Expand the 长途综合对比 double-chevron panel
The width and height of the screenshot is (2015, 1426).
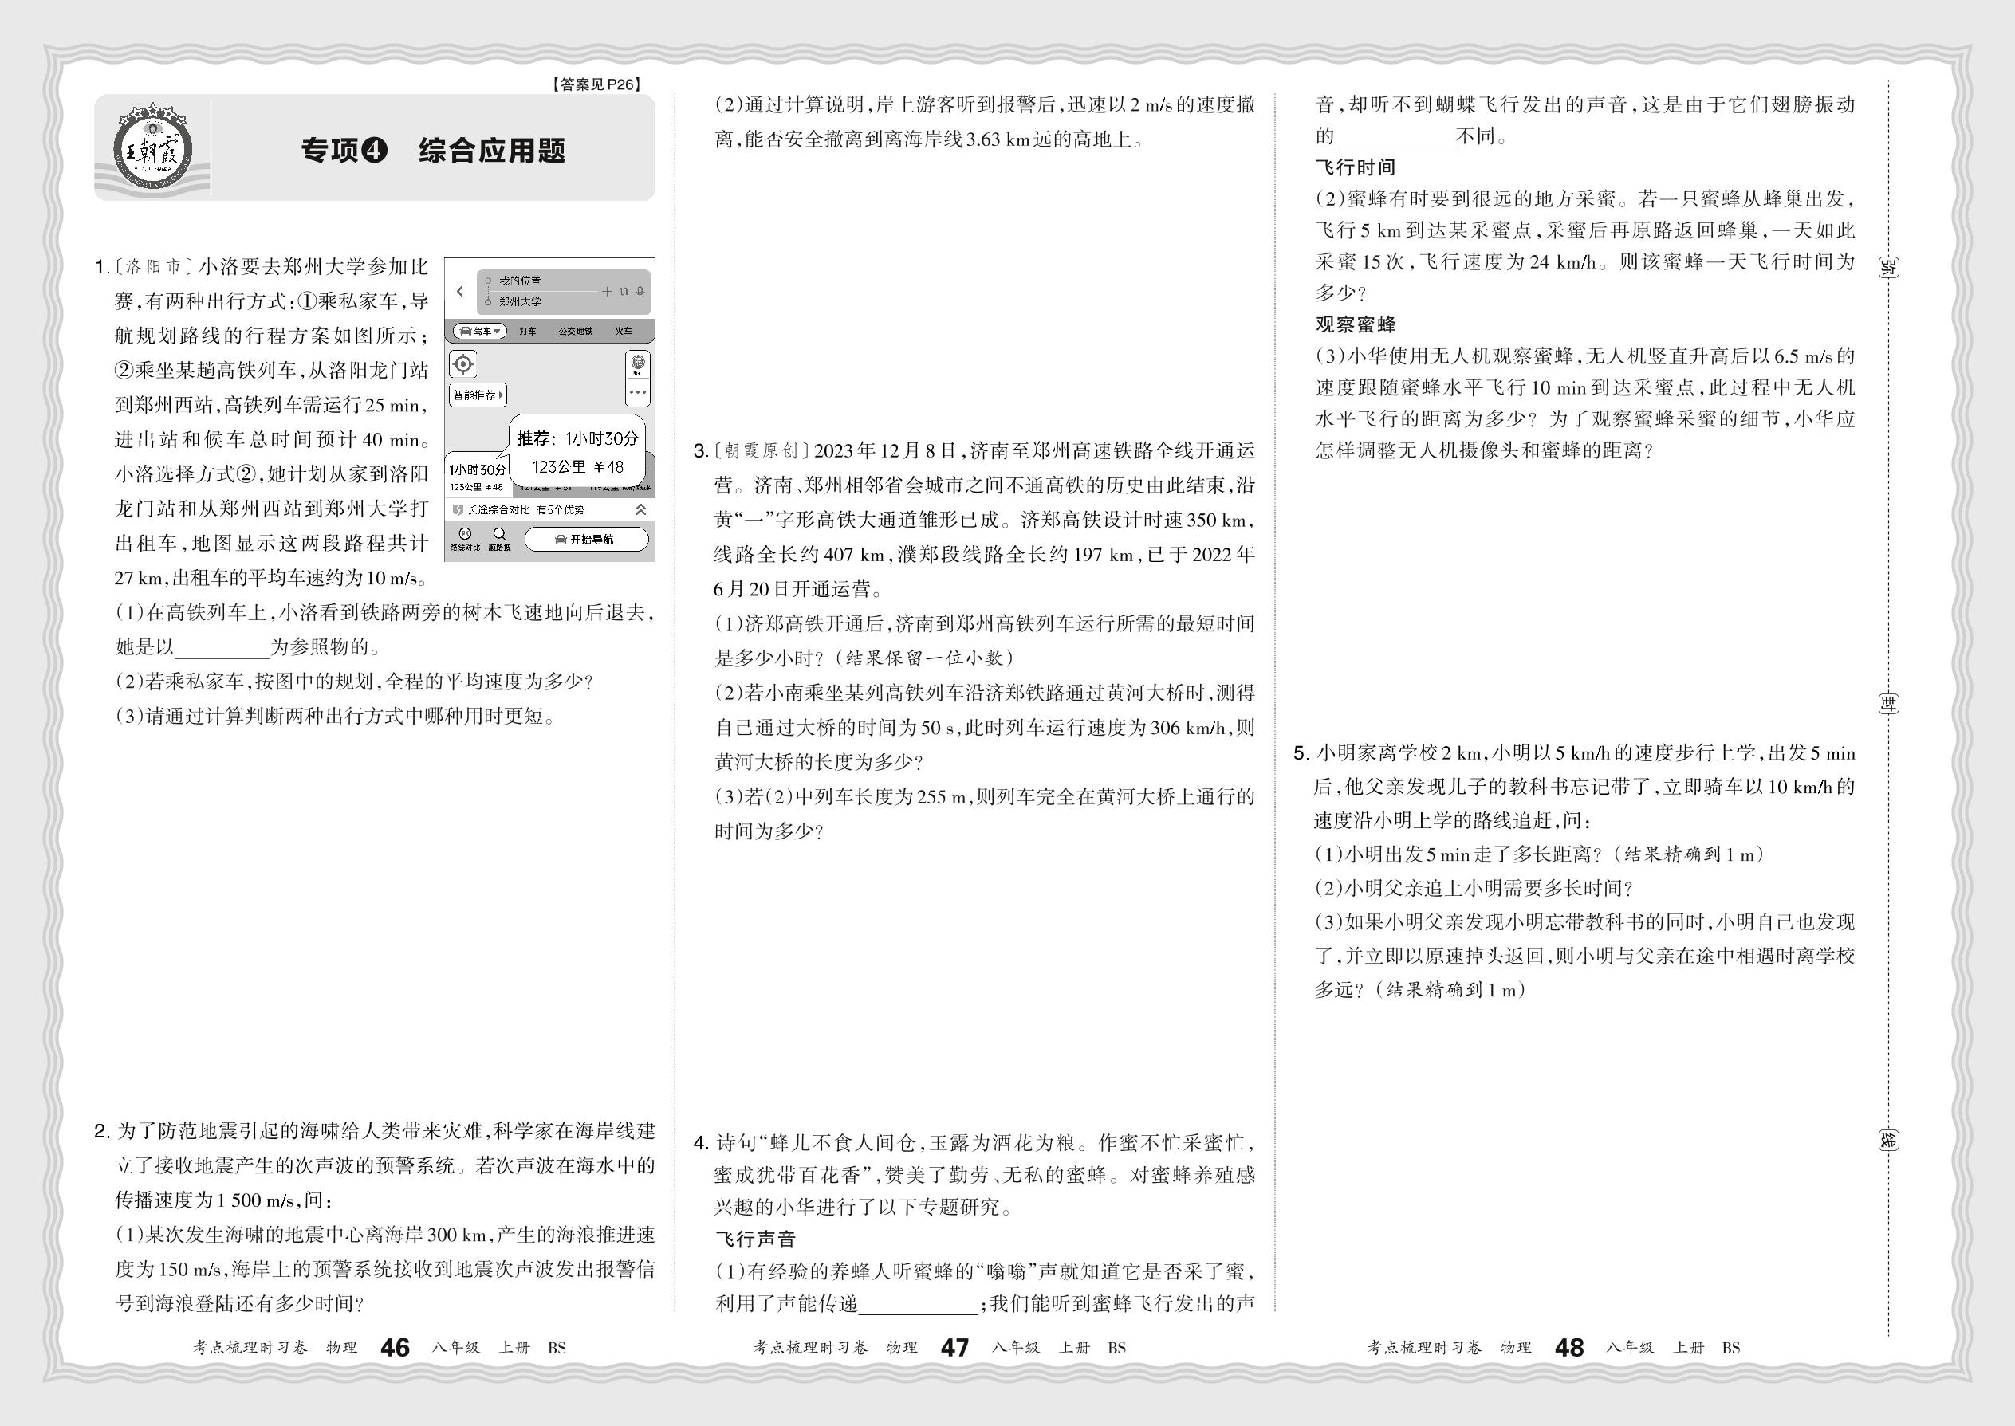tap(641, 509)
